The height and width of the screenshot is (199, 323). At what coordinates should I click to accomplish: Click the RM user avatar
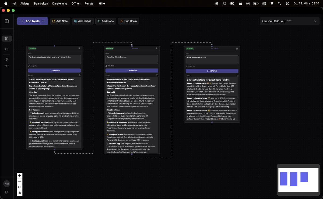pyautogui.click(x=7, y=184)
